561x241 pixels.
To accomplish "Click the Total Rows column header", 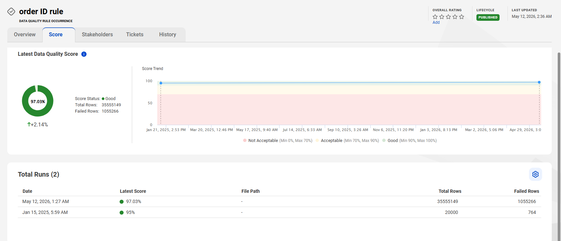I will click(450, 191).
